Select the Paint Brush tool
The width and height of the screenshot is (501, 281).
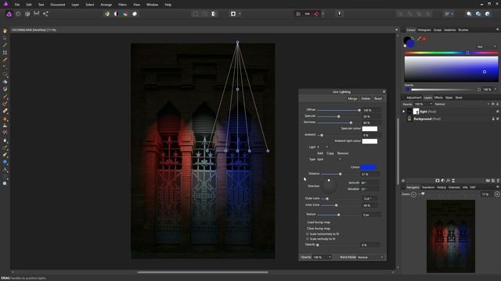pyautogui.click(x=5, y=97)
